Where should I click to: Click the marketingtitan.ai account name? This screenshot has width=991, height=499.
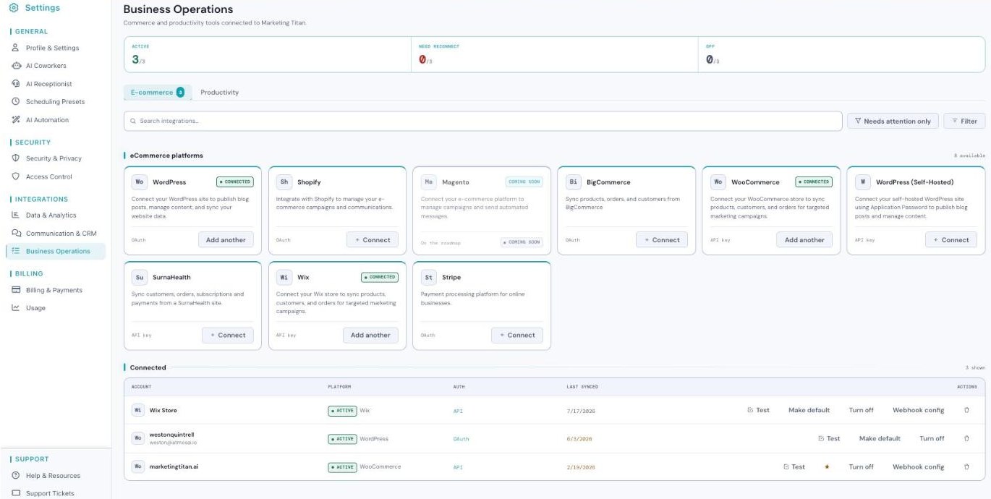[174, 466]
